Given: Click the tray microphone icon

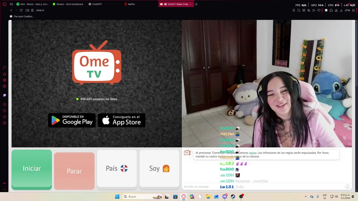Looking at the screenshot, I should (318, 197).
